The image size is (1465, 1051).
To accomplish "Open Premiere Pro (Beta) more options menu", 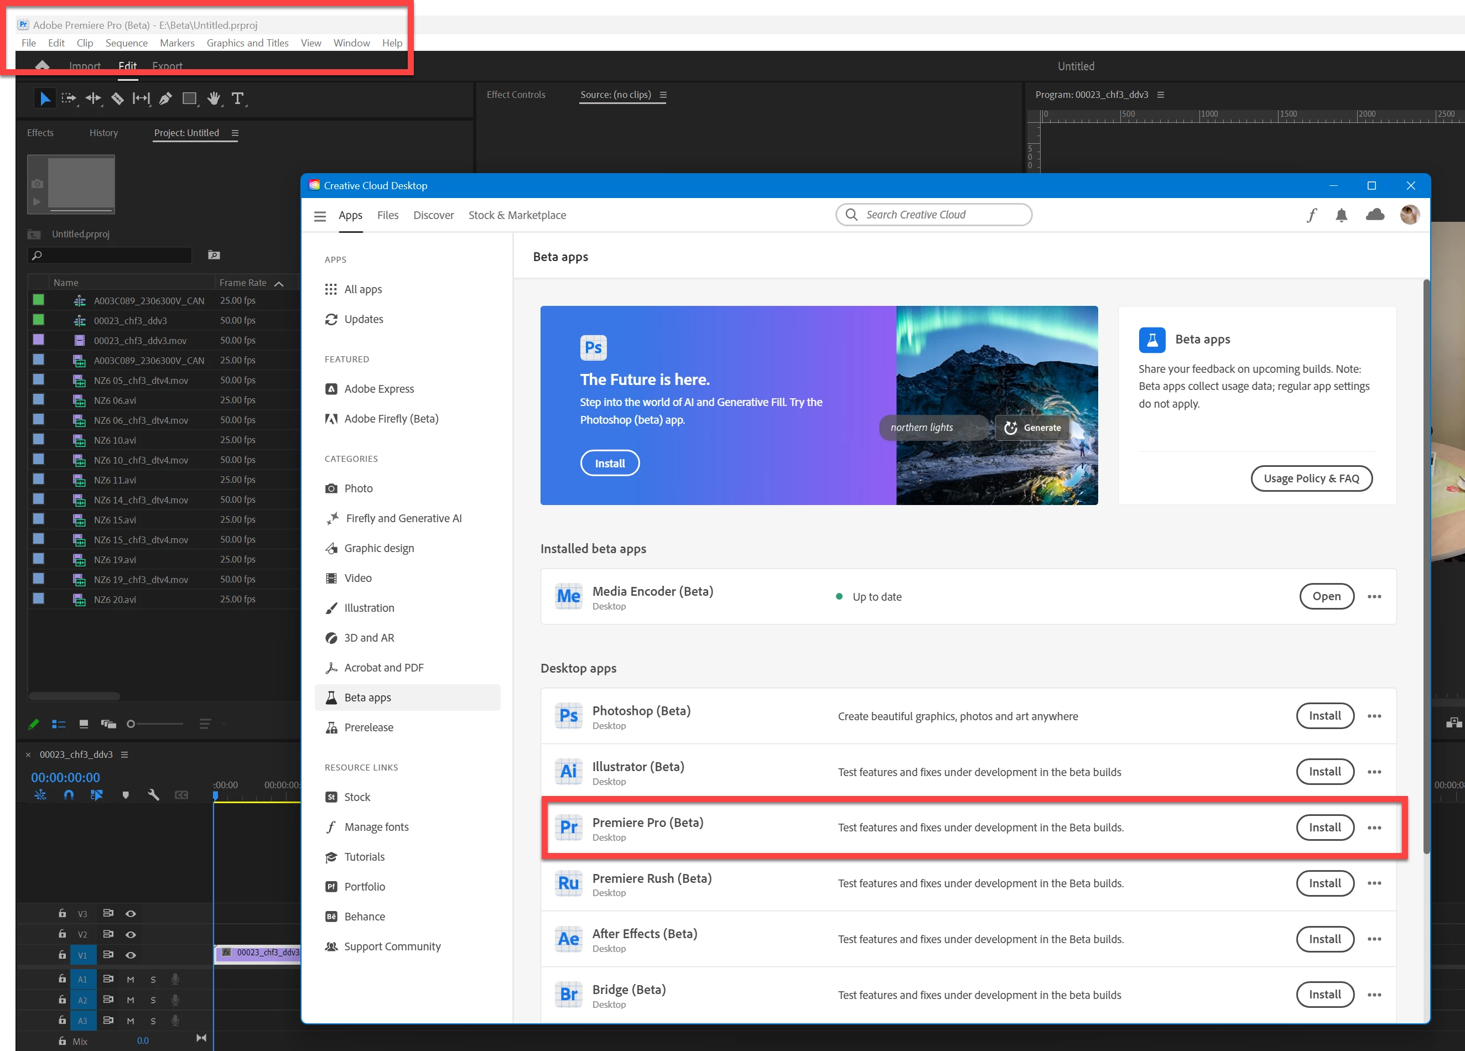I will pos(1374,828).
